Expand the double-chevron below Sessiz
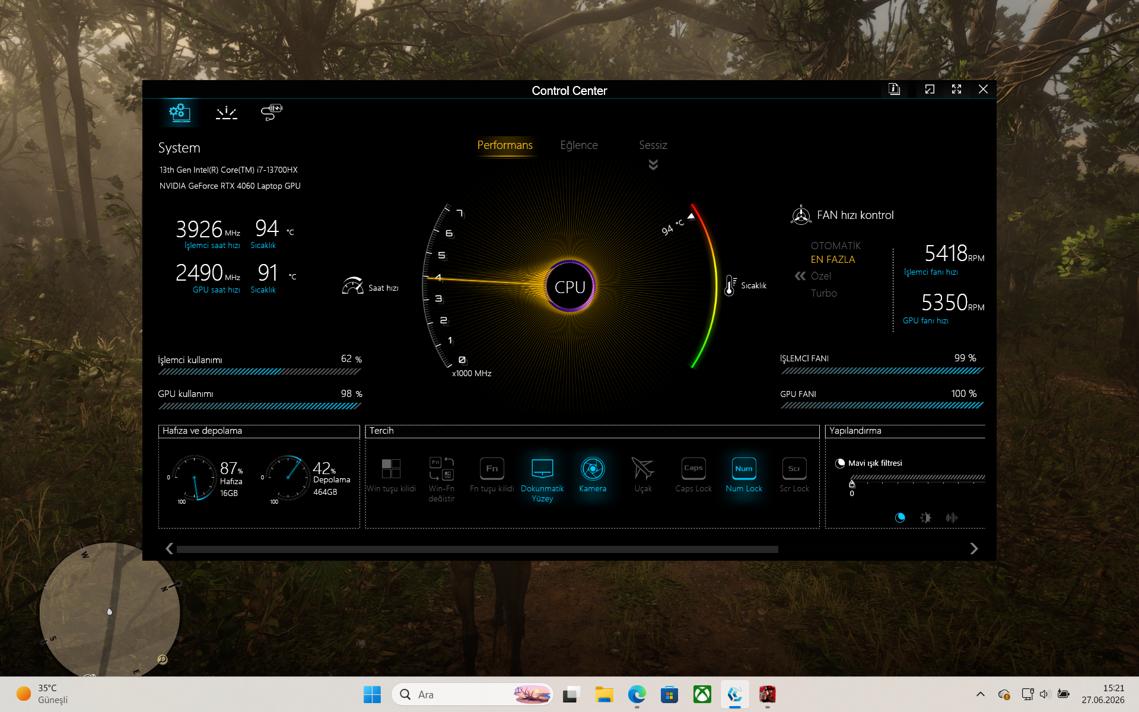 pos(653,164)
